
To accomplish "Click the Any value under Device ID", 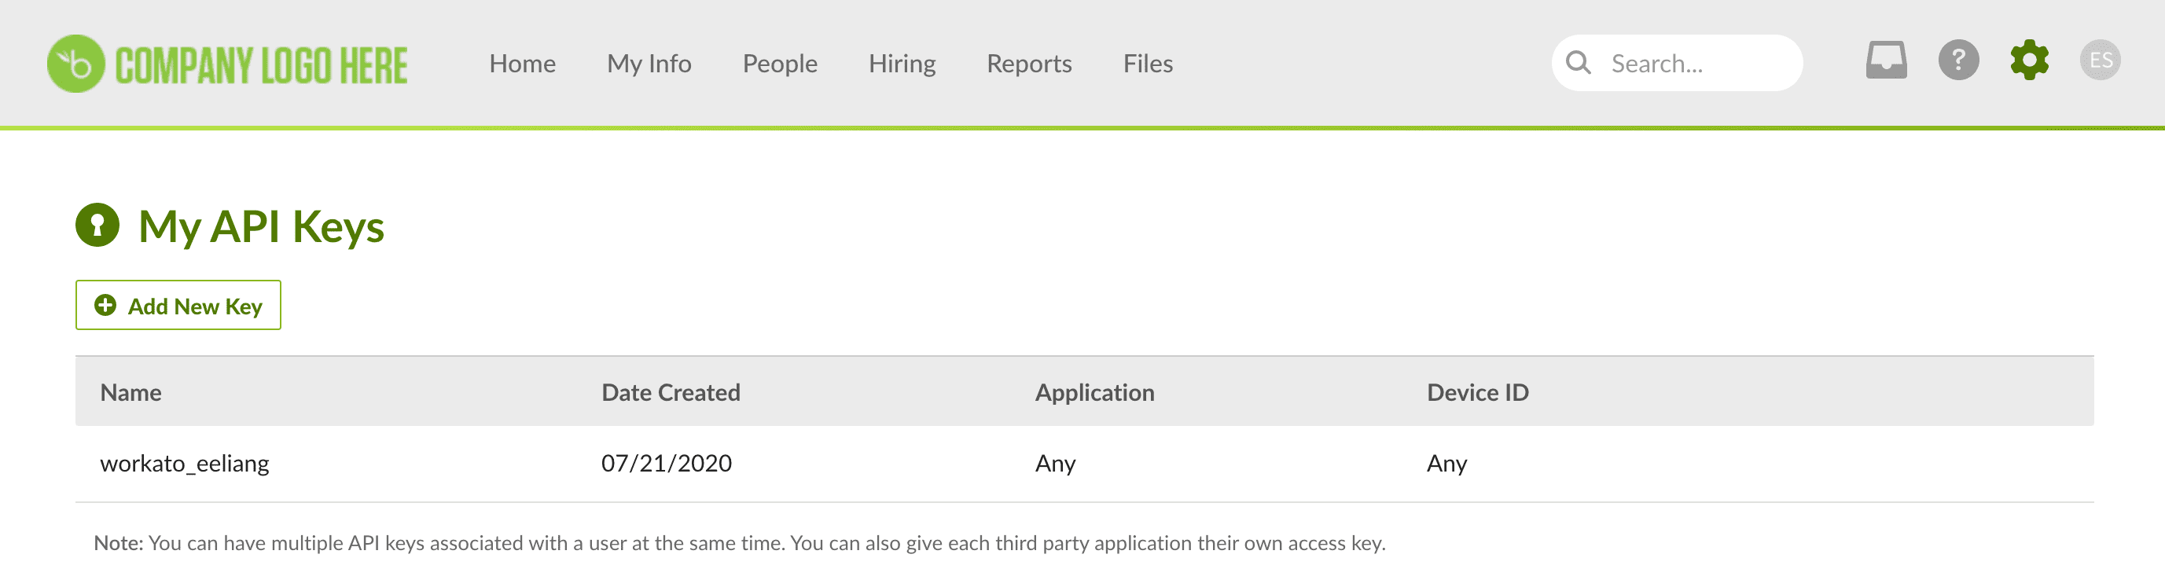I will (x=1446, y=464).
